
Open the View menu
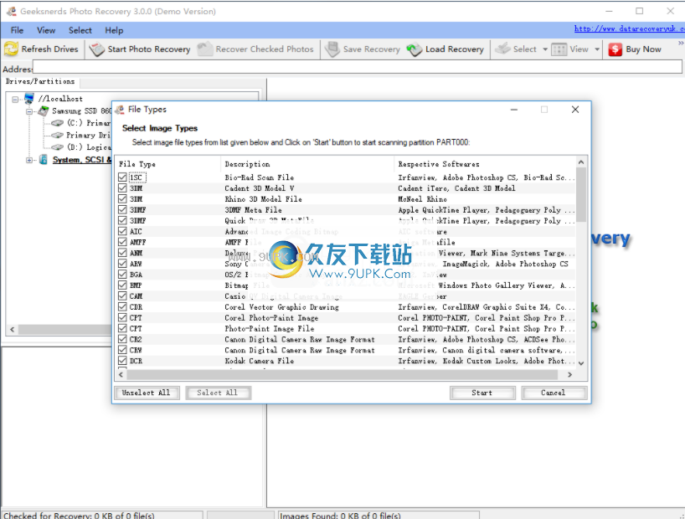click(46, 30)
